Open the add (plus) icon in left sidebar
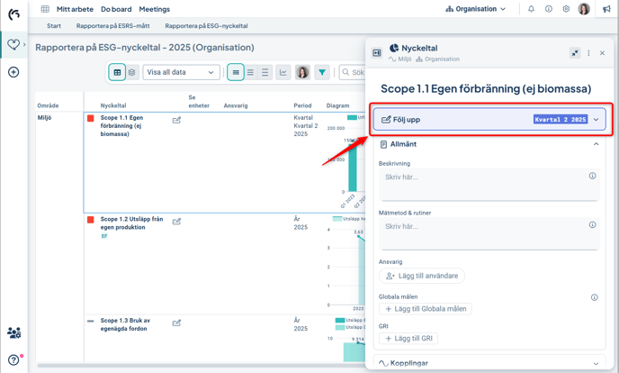Screen dimensions: 619x373 [13, 72]
